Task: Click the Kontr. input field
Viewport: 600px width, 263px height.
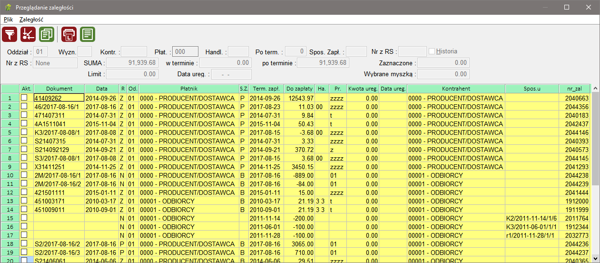Action: (x=134, y=51)
